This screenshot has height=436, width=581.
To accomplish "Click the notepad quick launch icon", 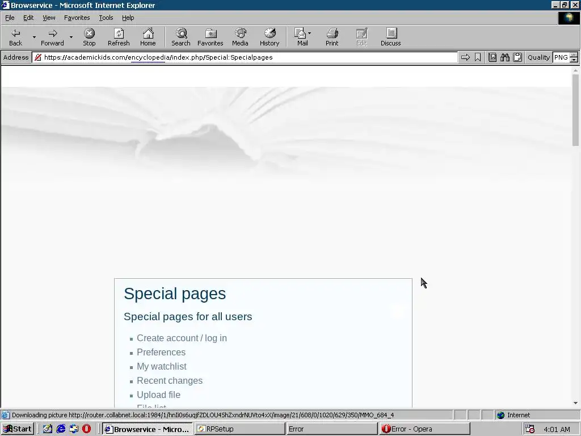I will (48, 429).
